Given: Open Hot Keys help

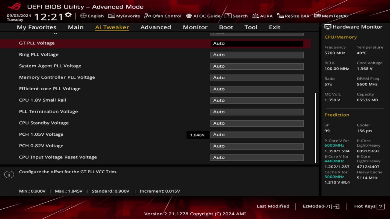Looking at the screenshot, I should [x=369, y=206].
